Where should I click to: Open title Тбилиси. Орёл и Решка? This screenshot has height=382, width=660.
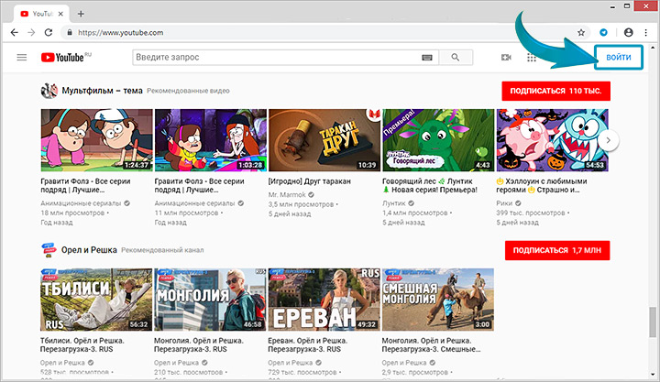[82, 345]
